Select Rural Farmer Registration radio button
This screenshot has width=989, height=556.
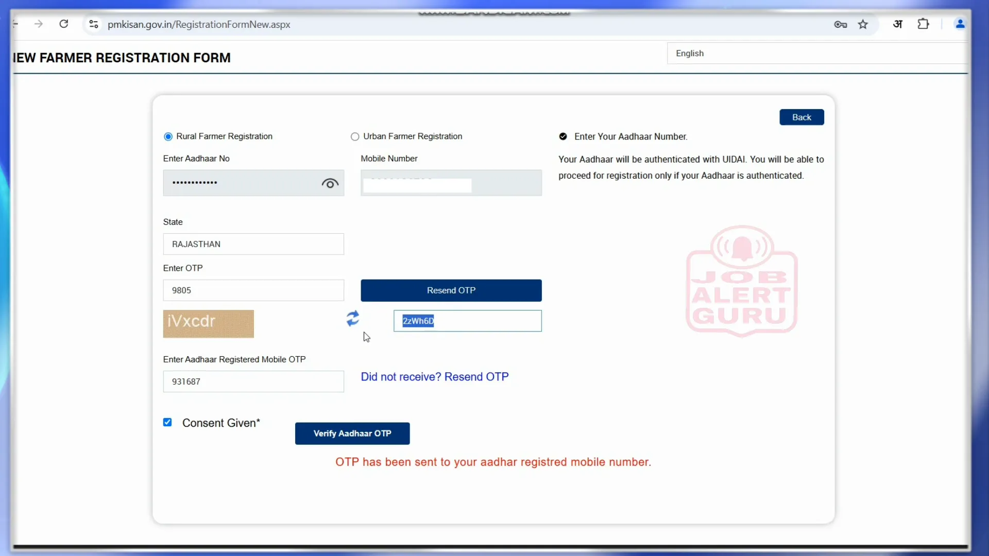coord(168,136)
